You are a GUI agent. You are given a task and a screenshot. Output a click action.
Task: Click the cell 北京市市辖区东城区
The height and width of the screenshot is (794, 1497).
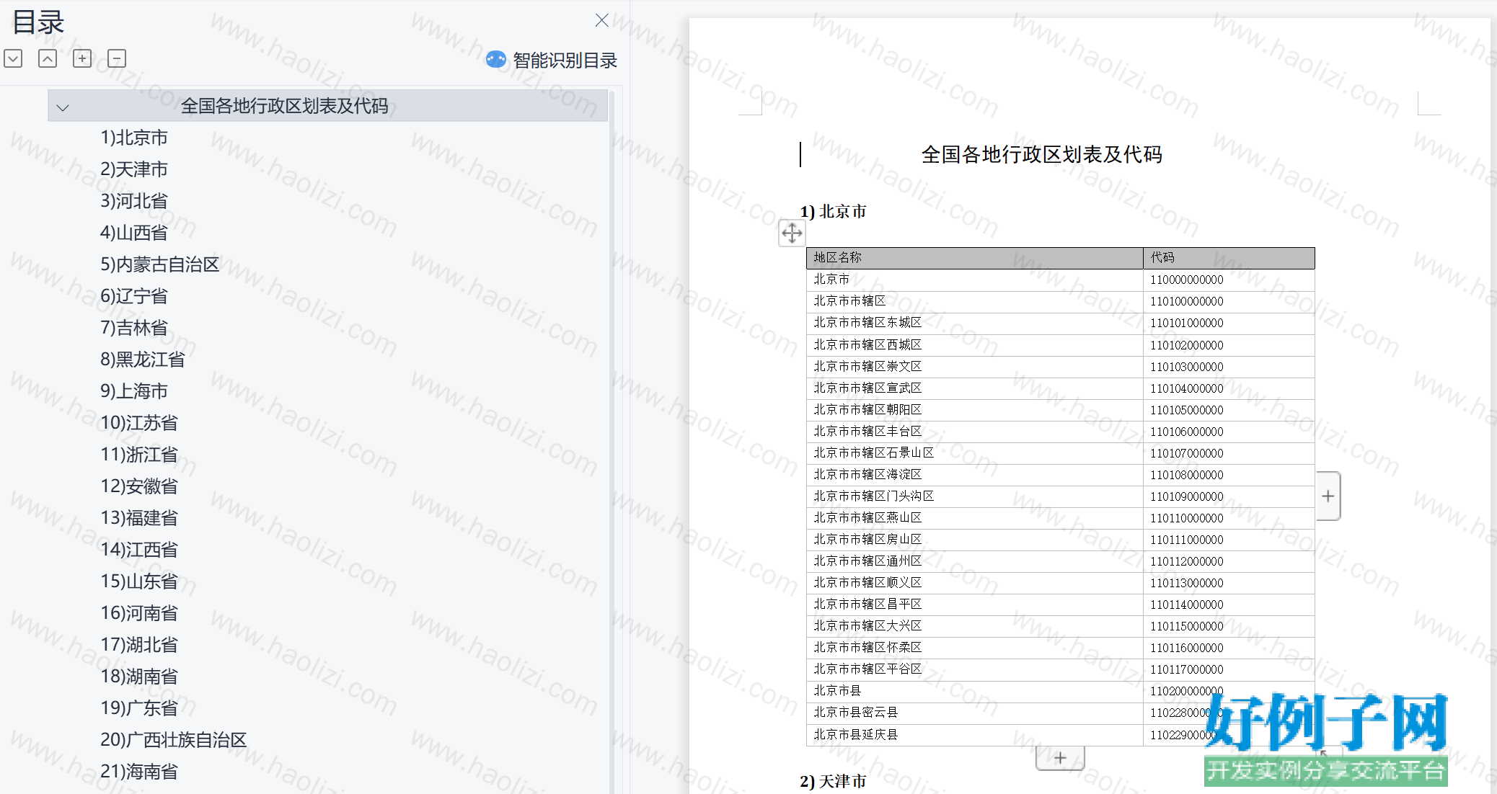pos(974,323)
